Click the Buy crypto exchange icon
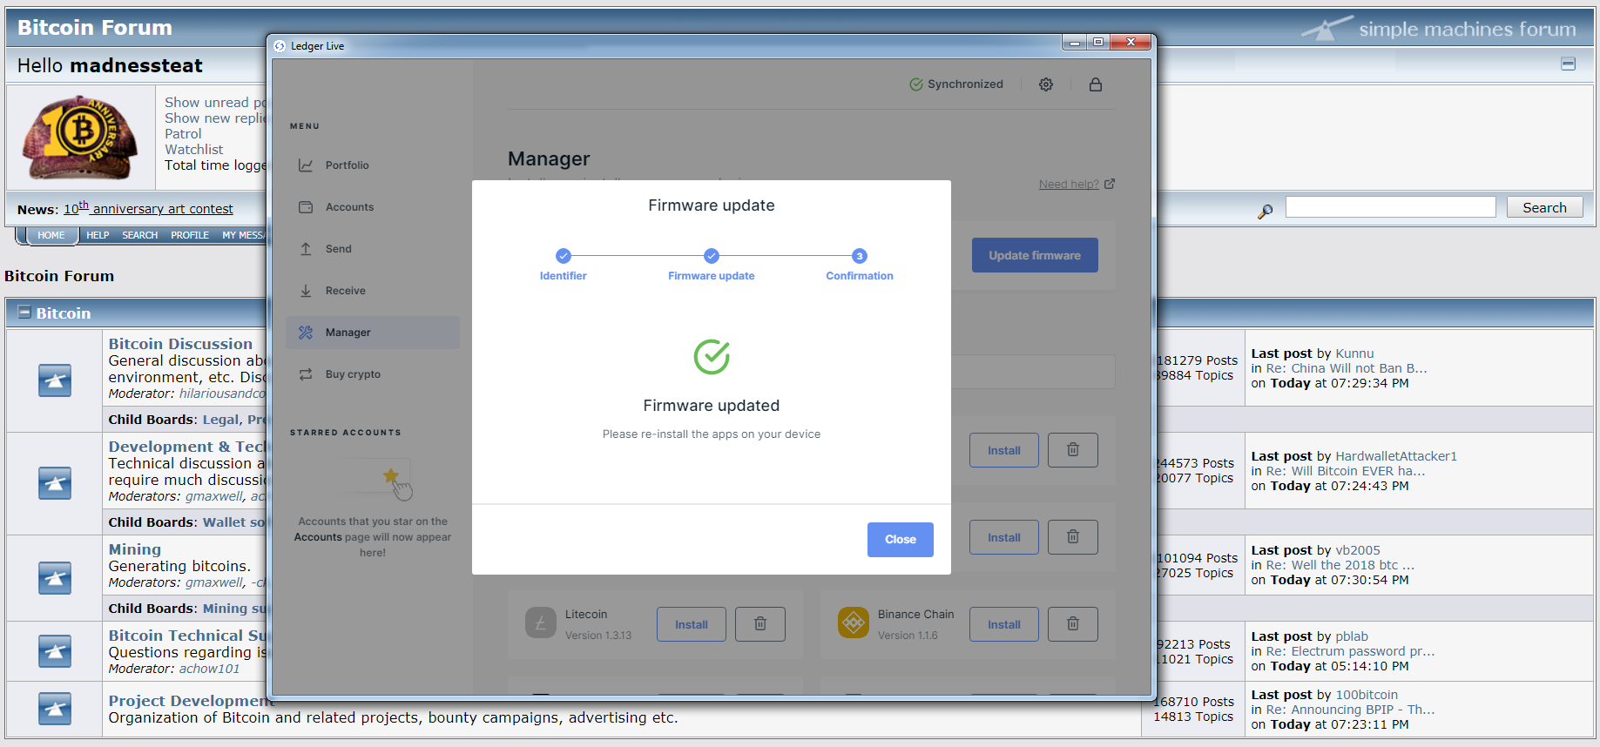 pos(306,374)
